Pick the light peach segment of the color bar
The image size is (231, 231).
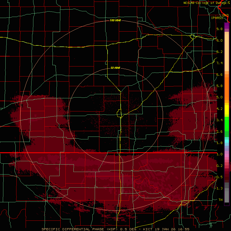pos(227,53)
